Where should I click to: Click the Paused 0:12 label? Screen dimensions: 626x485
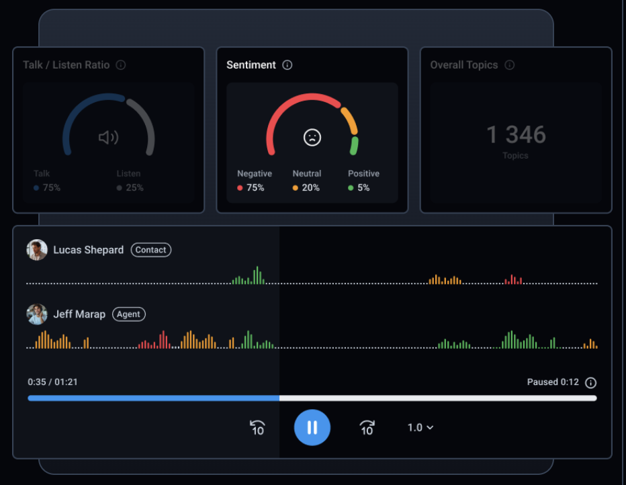(553, 382)
